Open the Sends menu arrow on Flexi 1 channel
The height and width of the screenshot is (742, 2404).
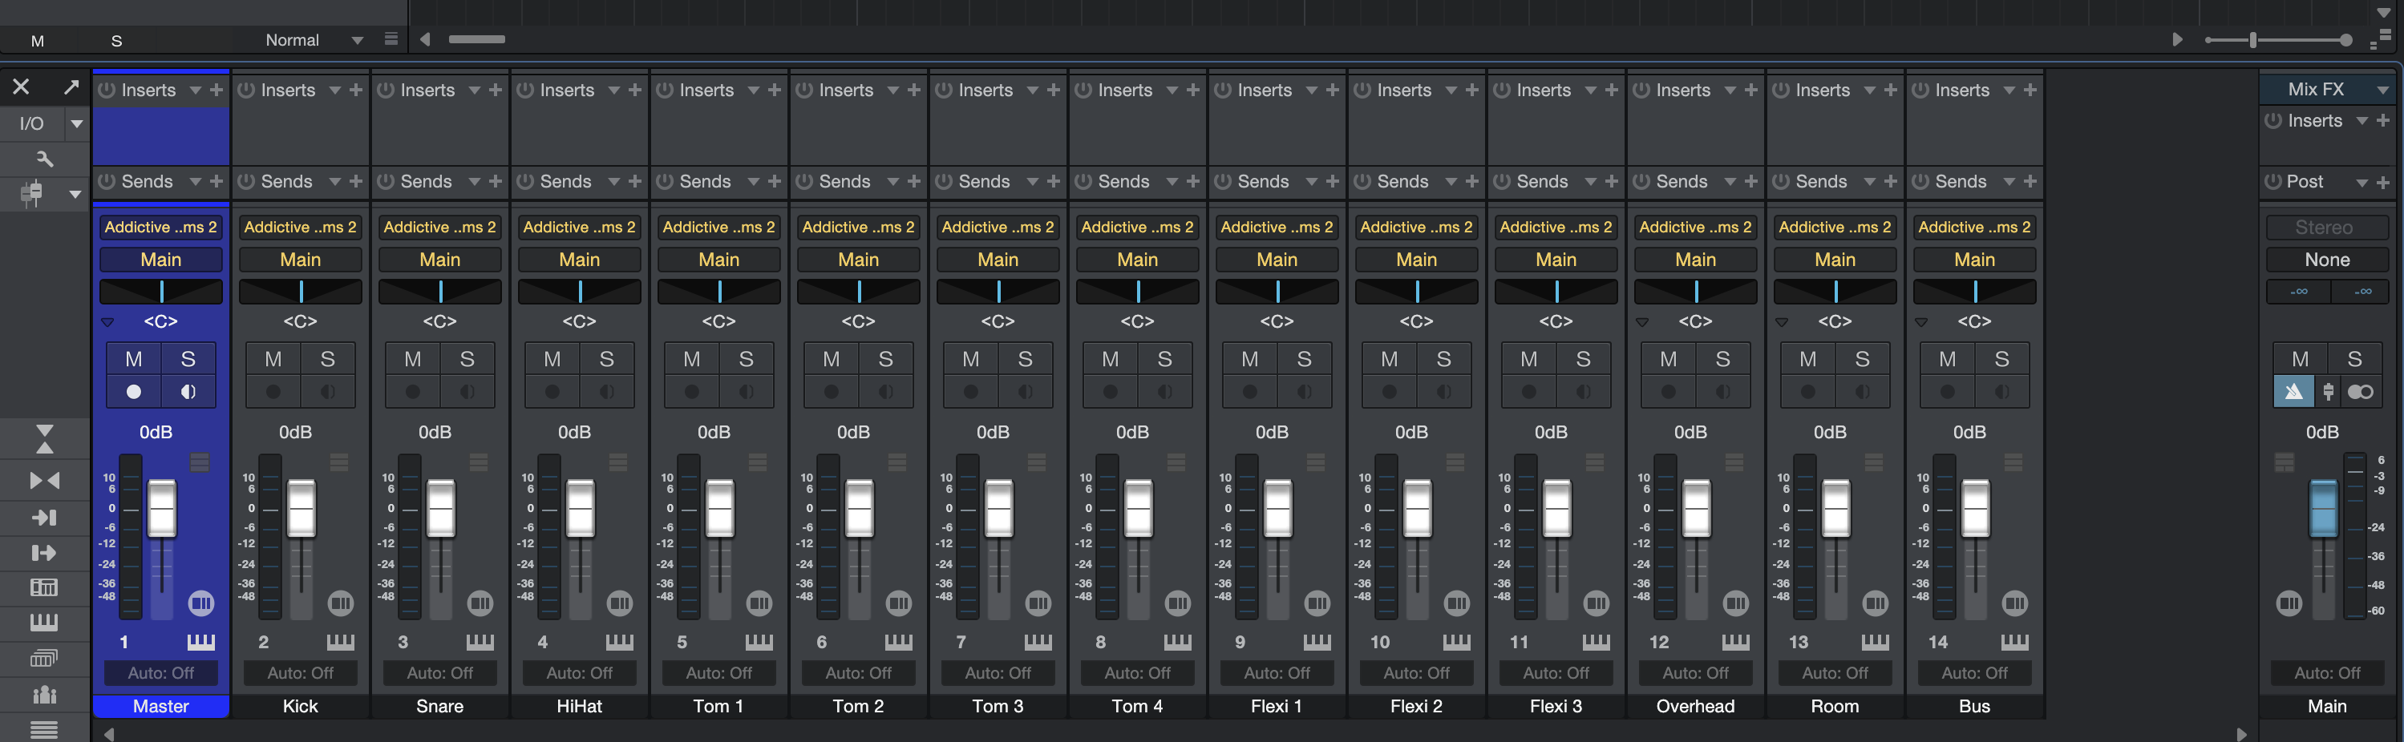tap(1311, 181)
